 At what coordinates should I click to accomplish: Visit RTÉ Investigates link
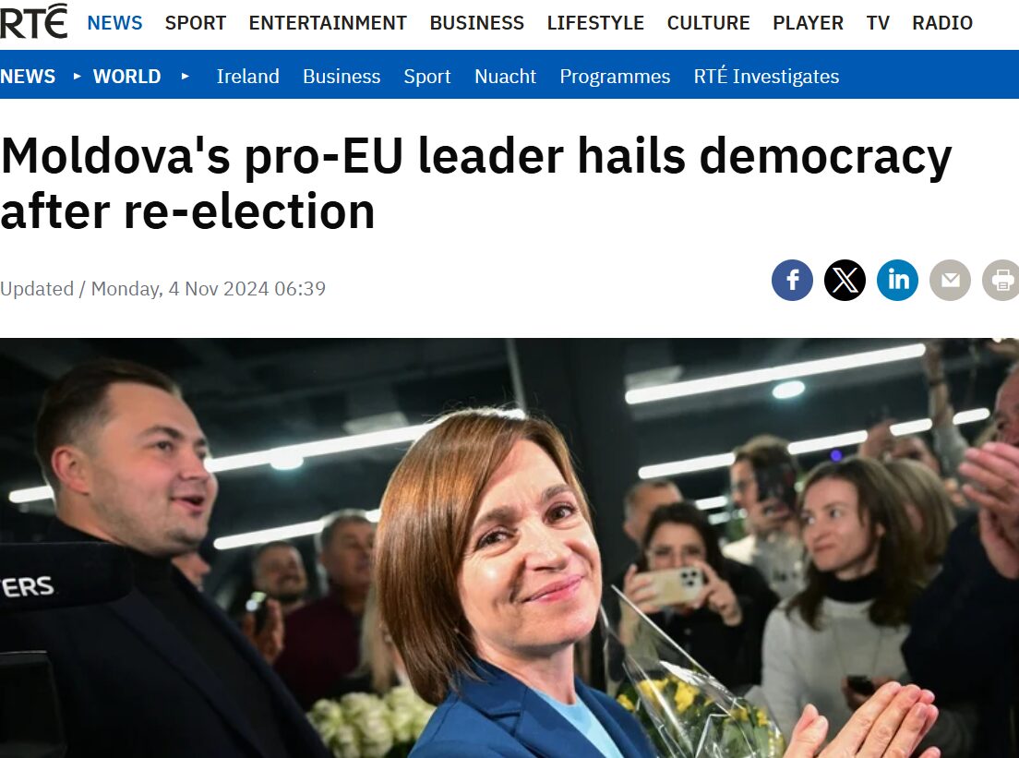pos(766,76)
